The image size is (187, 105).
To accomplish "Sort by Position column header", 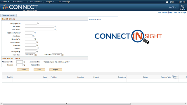I will [x=53, y=77].
